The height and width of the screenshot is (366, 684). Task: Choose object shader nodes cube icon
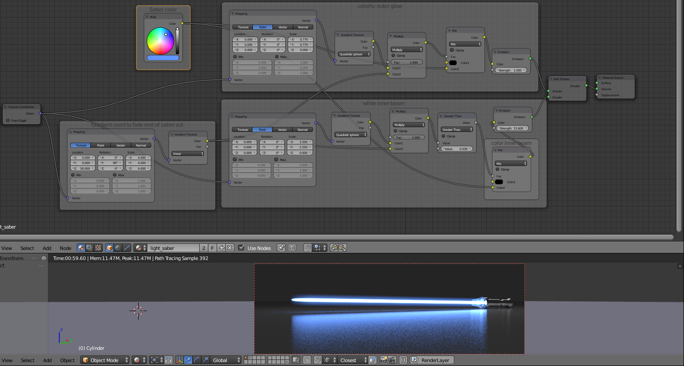pyautogui.click(x=109, y=248)
